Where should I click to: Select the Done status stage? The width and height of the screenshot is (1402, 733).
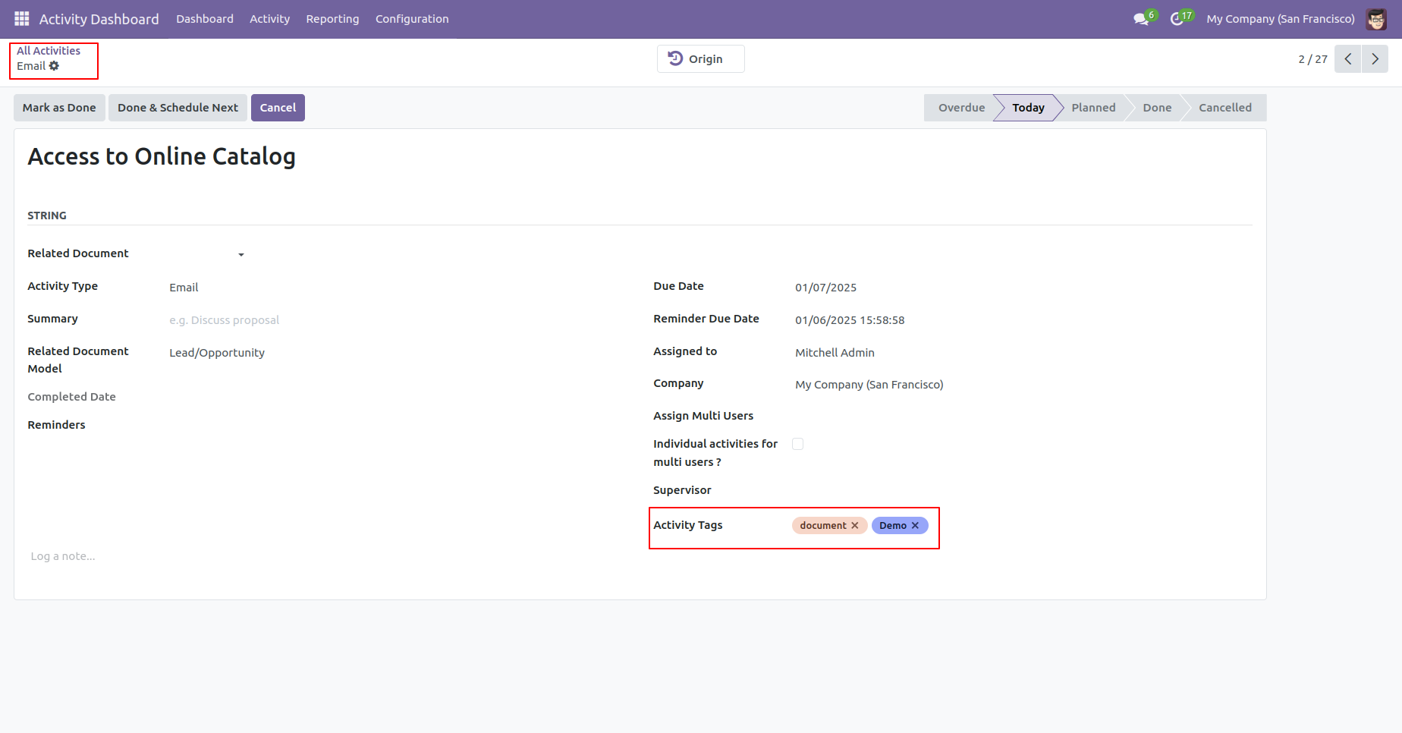(1157, 108)
